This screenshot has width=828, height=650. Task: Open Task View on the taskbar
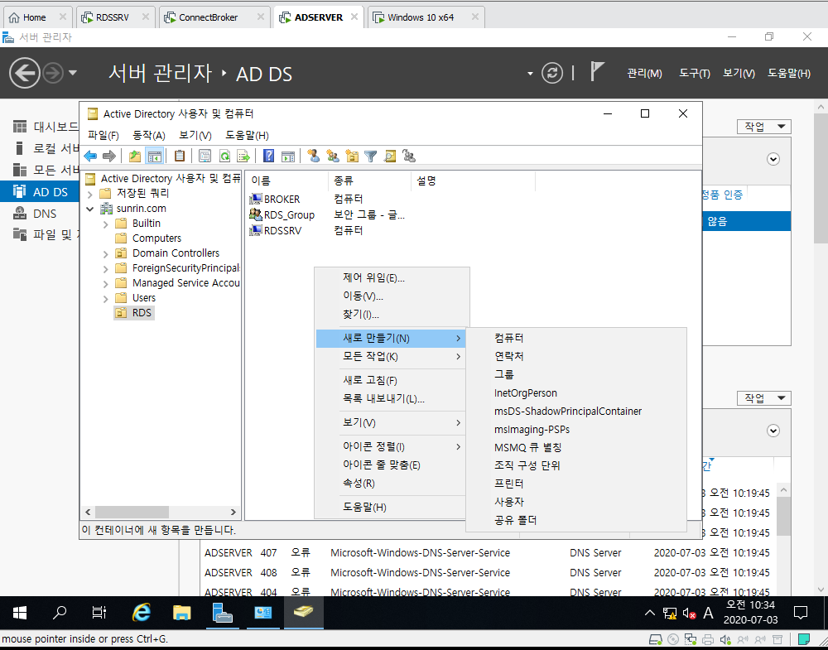point(99,613)
